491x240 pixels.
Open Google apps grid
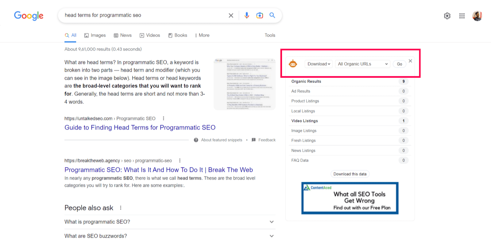pos(462,16)
